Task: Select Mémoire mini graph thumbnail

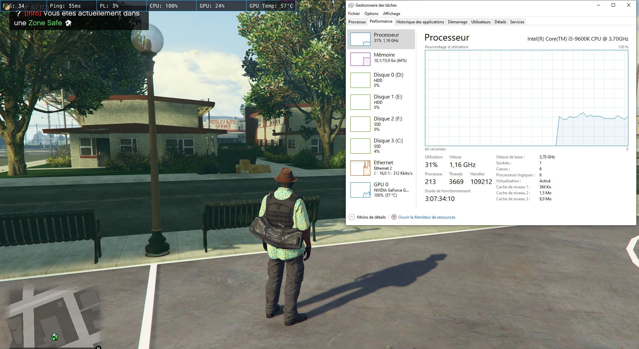Action: (x=360, y=59)
